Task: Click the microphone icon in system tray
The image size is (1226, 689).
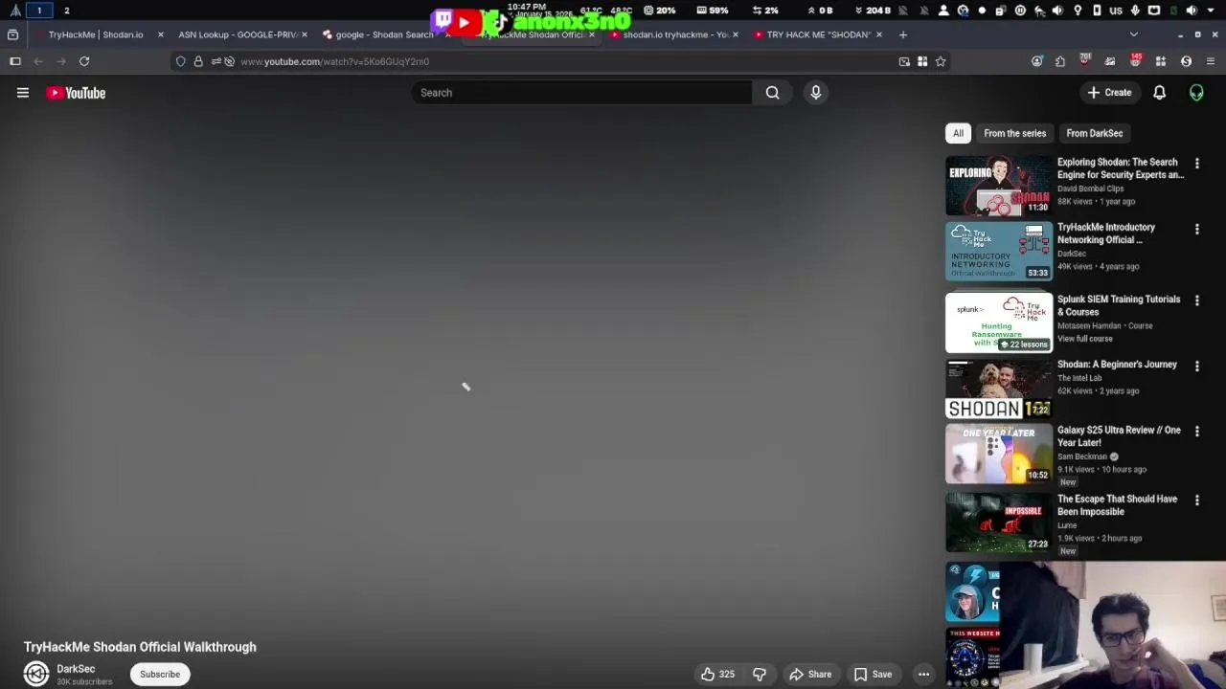Action: click(x=1135, y=11)
